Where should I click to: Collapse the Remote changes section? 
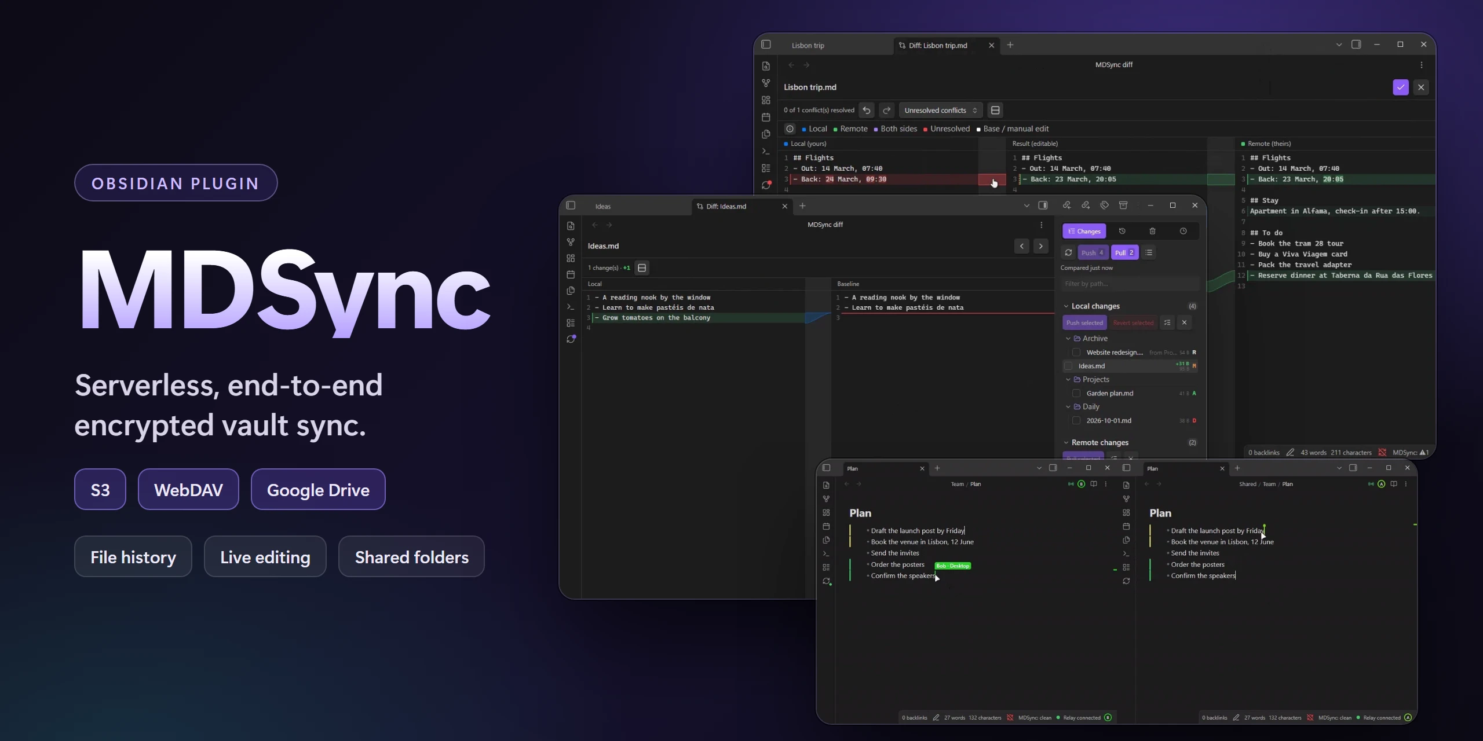tap(1066, 443)
